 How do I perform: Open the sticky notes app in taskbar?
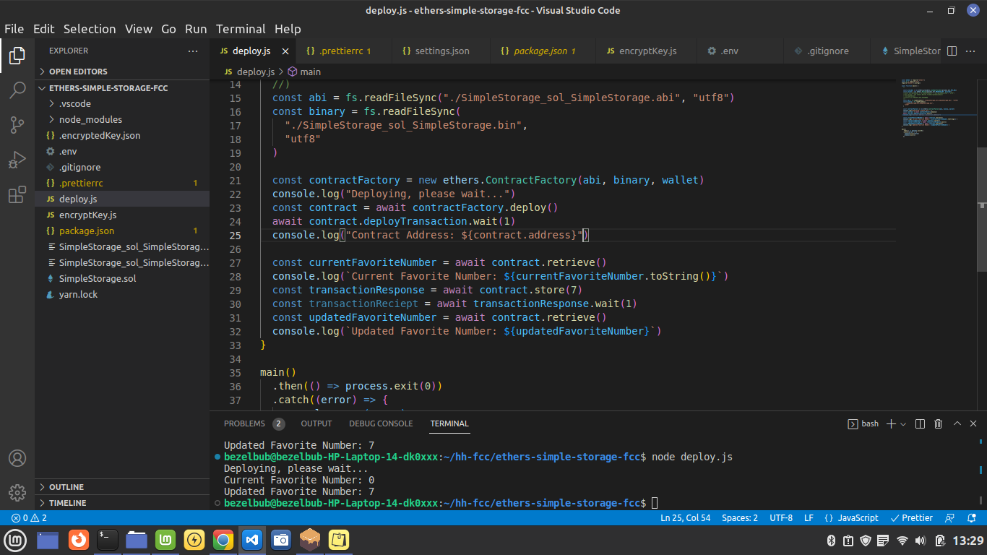click(x=339, y=540)
